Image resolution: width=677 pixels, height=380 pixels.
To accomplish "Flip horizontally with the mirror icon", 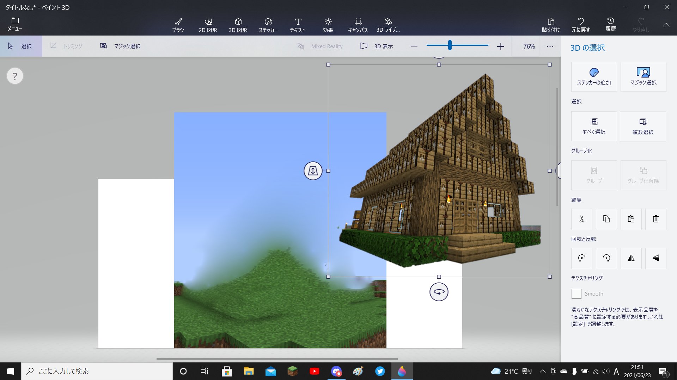I will pos(631,258).
